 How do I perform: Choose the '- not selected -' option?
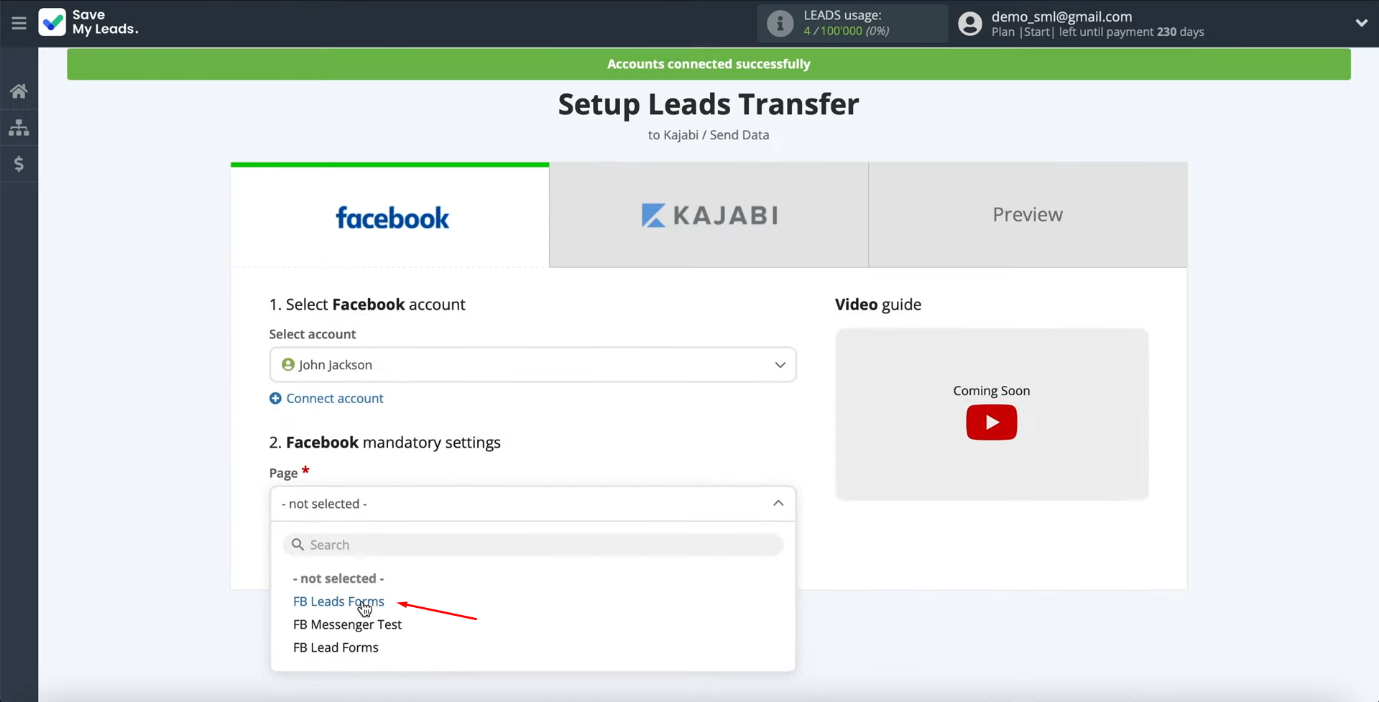point(338,578)
